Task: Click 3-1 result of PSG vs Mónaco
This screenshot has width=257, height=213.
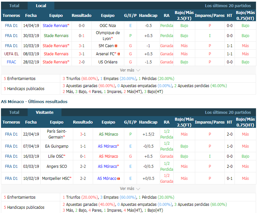Action: pos(83,134)
